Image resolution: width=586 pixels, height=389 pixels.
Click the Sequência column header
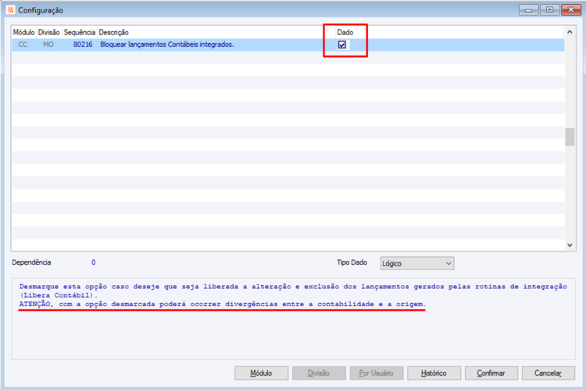coord(80,33)
